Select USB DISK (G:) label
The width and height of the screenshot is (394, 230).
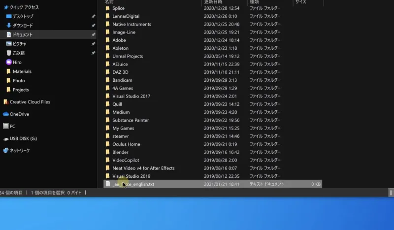pyautogui.click(x=23, y=138)
